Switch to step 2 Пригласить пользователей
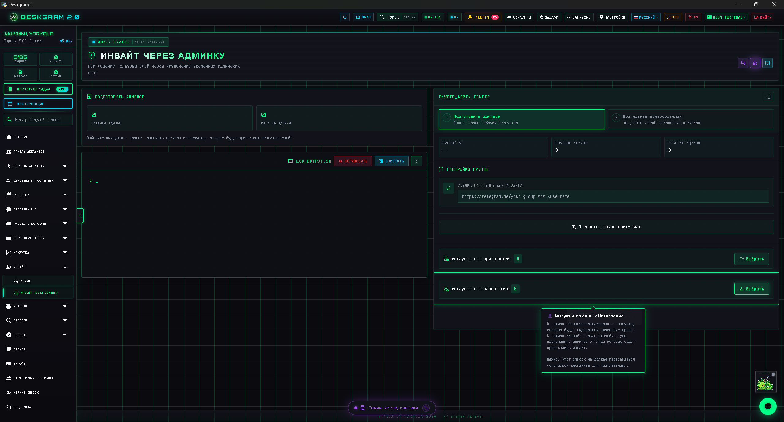The width and height of the screenshot is (784, 422). (x=691, y=119)
